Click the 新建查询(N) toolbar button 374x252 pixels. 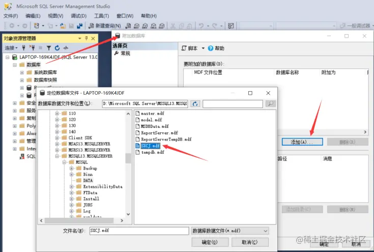coord(104,26)
